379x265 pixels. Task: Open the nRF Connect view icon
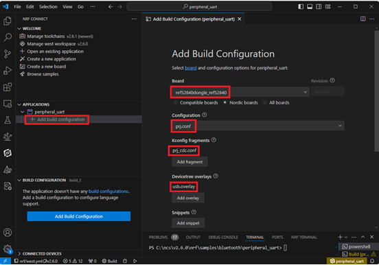click(x=8, y=153)
